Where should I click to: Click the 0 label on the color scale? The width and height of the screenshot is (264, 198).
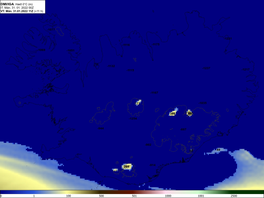1,196
